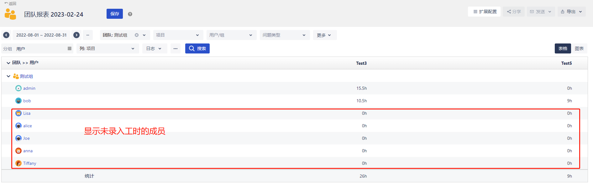Click the 分组 list menu icon
Image resolution: width=593 pixels, height=187 pixels.
click(70, 48)
